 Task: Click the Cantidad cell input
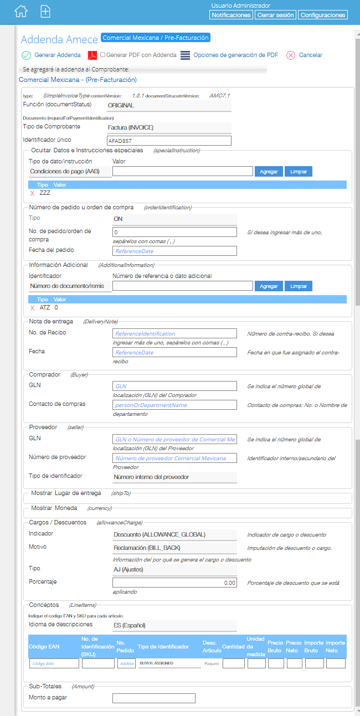[x=233, y=663]
